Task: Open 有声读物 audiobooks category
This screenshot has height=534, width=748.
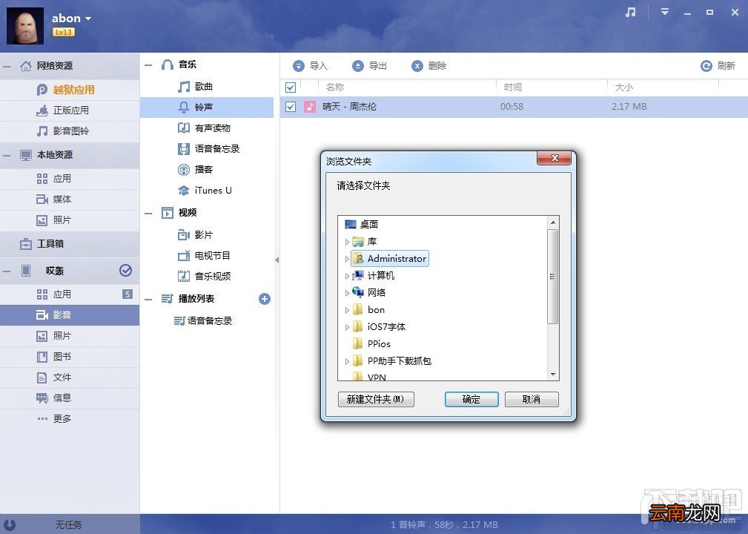Action: (x=207, y=128)
